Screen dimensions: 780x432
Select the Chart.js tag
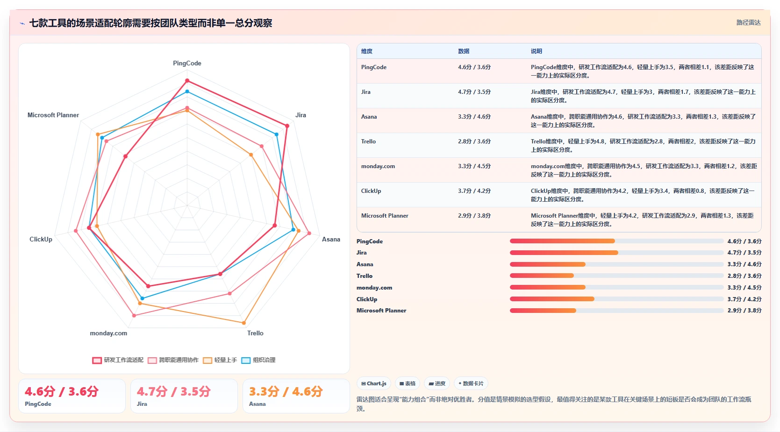click(374, 383)
